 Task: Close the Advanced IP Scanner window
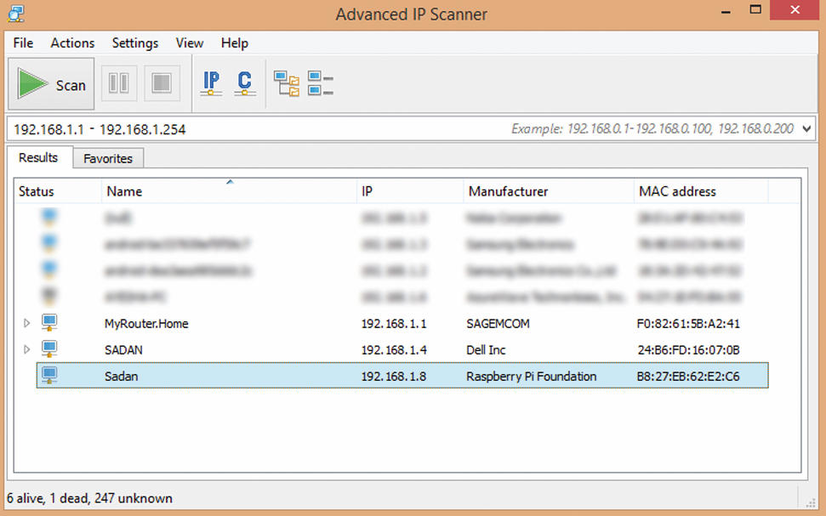click(x=795, y=9)
